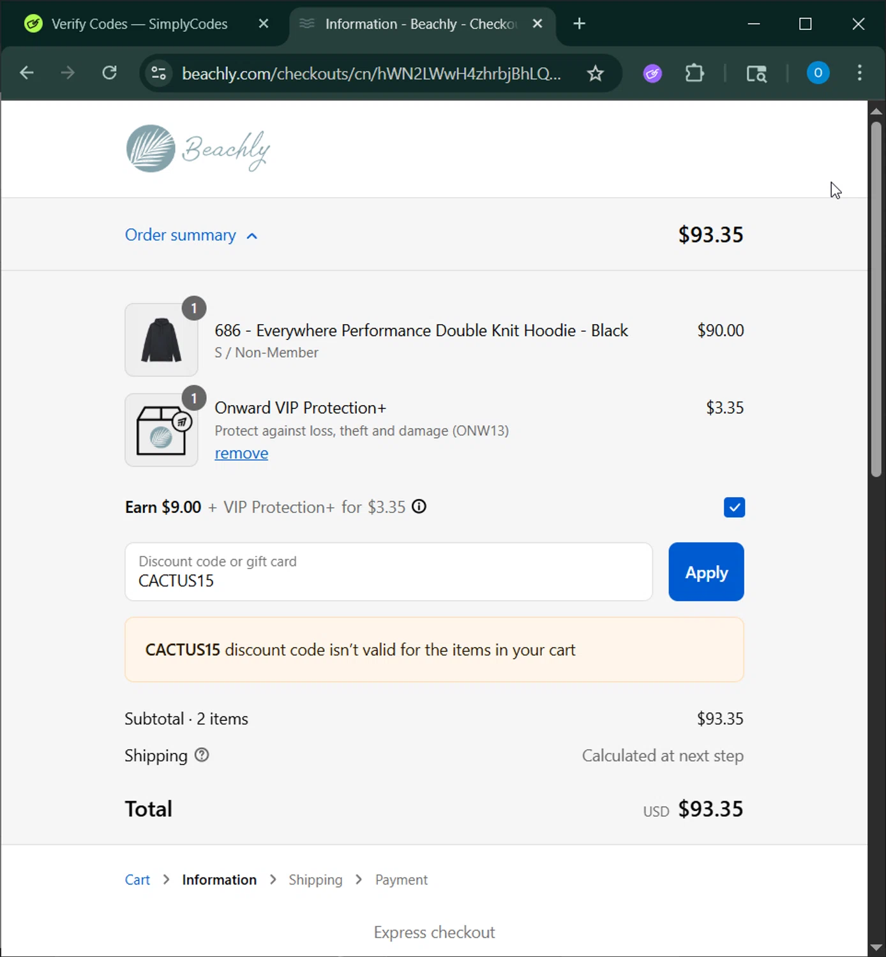Click the Shipping help question icon
This screenshot has height=957, width=886.
(x=202, y=755)
